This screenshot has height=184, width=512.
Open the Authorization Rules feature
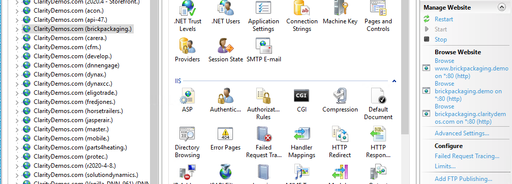click(263, 104)
